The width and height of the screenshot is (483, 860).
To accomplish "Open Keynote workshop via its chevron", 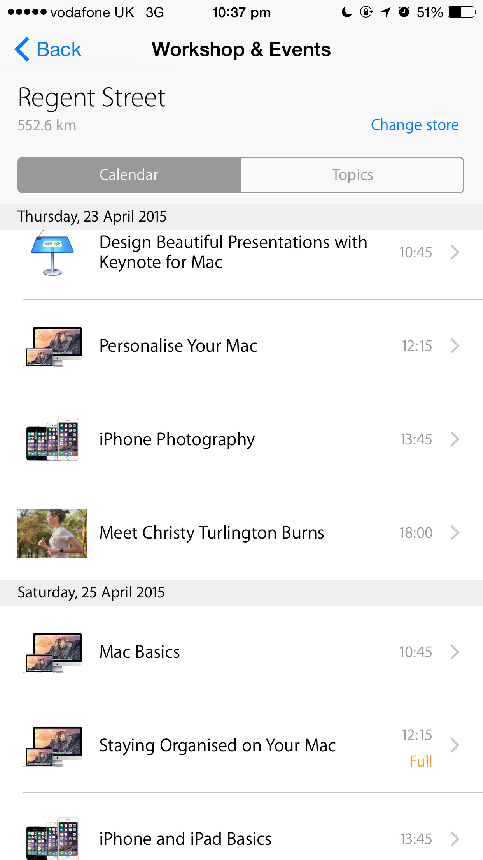I will coord(455,252).
